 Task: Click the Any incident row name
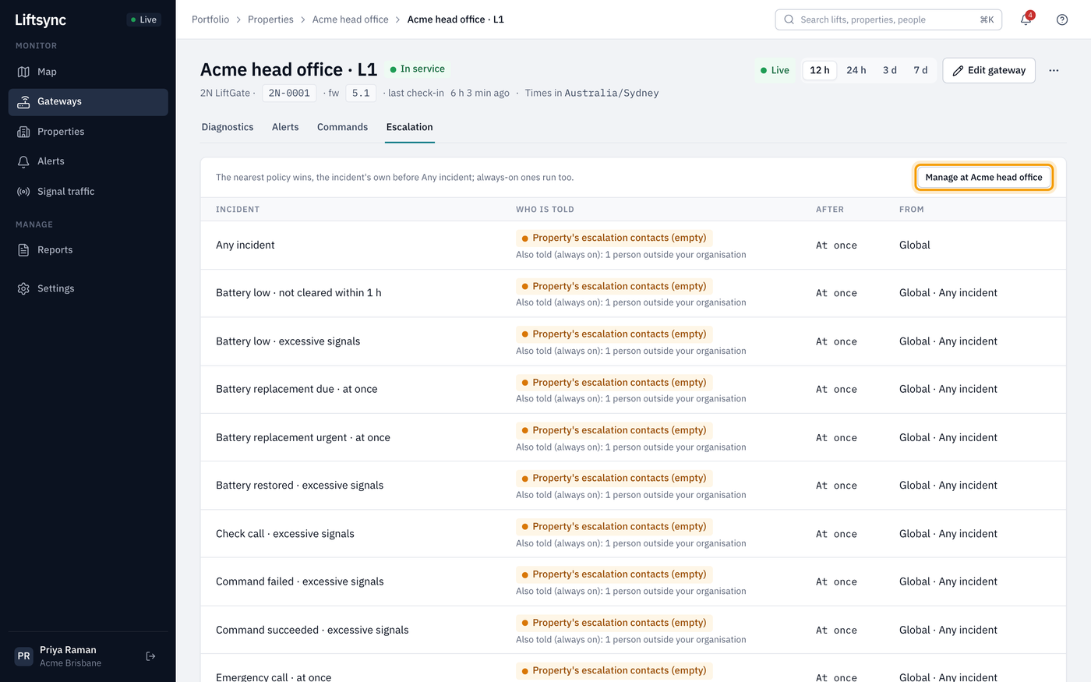(x=245, y=246)
